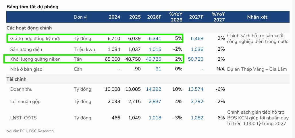Viewport: 295px width, 138px height.
Task: Select the 'Triệu kwh' unit cell
Action: pos(84,49)
